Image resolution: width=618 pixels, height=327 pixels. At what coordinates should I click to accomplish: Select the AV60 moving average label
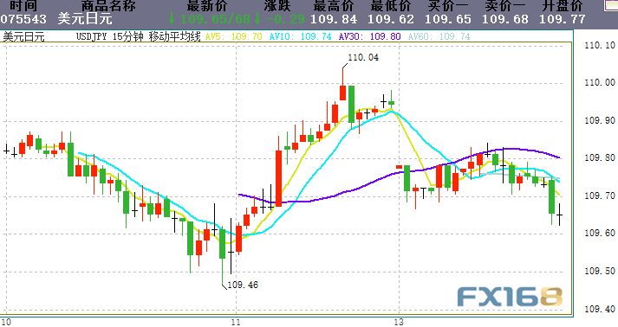439,37
